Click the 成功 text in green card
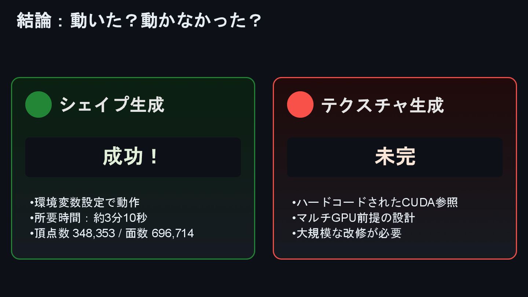 point(122,157)
